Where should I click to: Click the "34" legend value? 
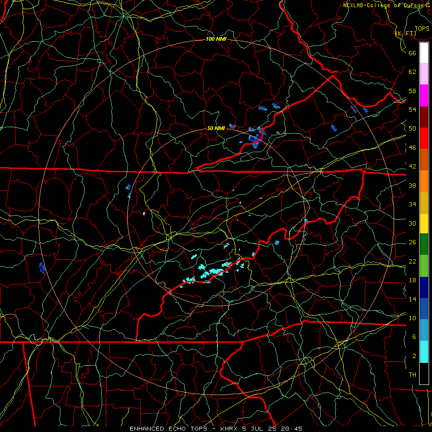point(412,204)
